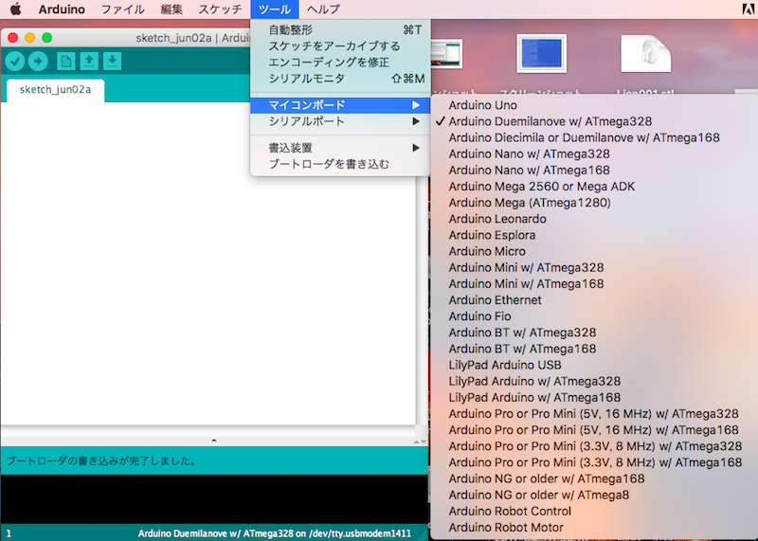758x541 pixels.
Task: Open シリアルモニタ from the menu
Action: point(340,79)
